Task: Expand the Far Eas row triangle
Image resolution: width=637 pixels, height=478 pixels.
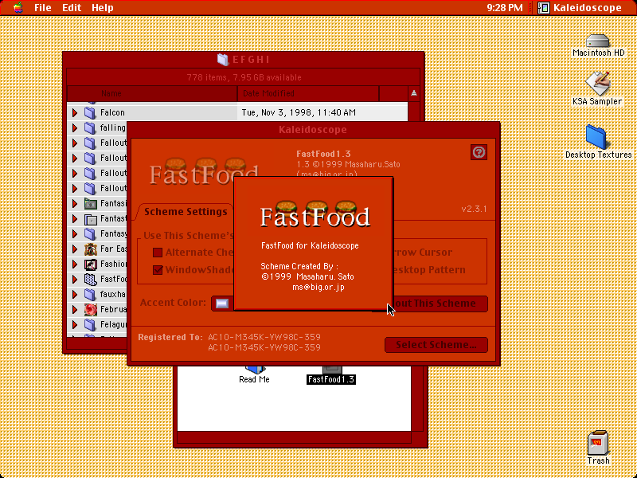Action: (75, 249)
